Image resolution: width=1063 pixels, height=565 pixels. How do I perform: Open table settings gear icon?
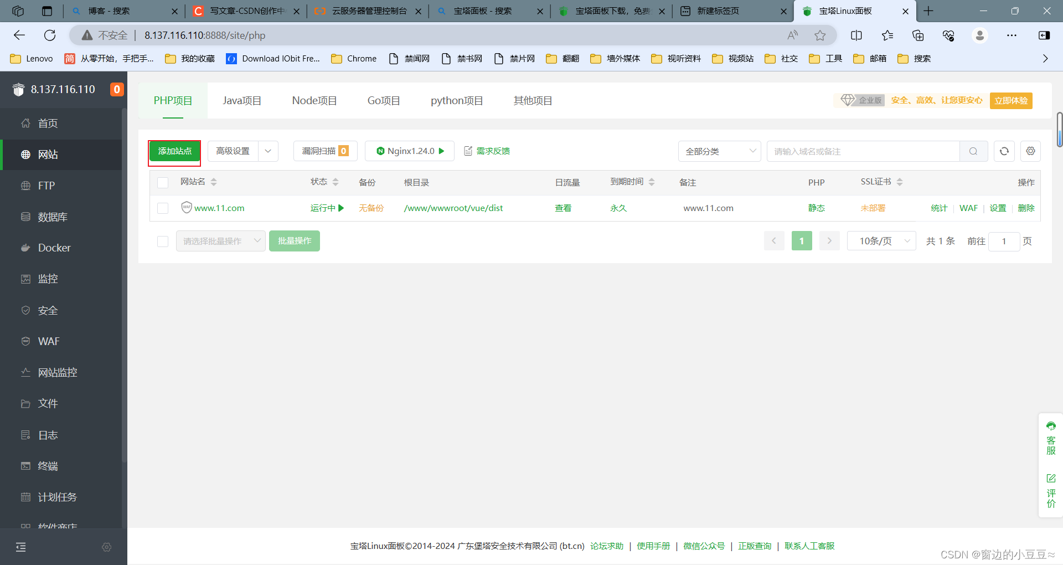(1030, 151)
